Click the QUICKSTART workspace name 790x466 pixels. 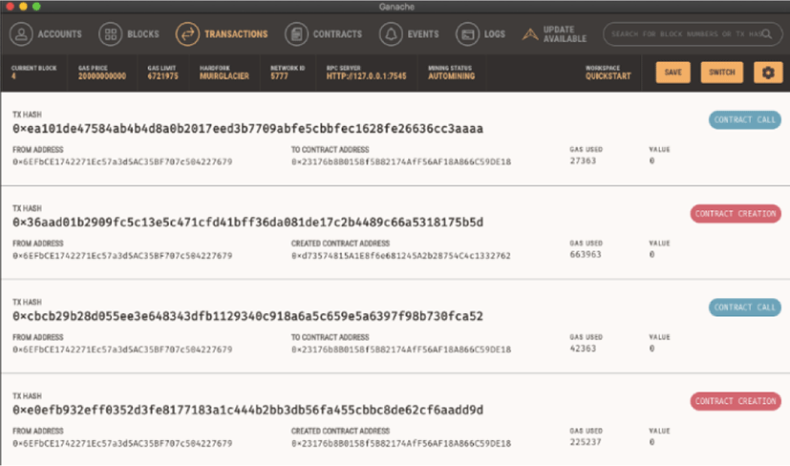coord(609,76)
